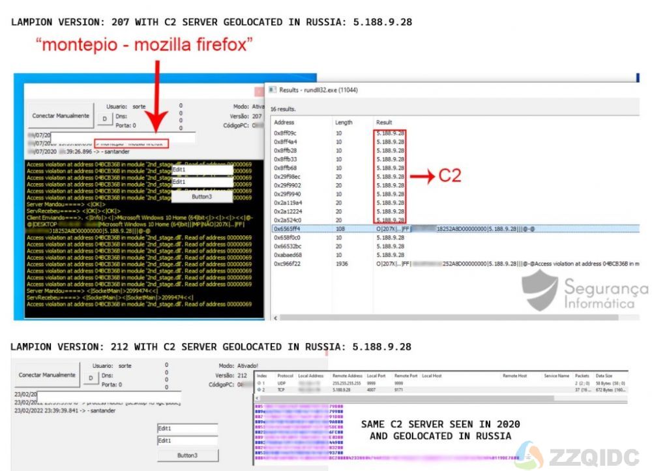
Task: Sort results by the Address column header
Action: click(284, 123)
